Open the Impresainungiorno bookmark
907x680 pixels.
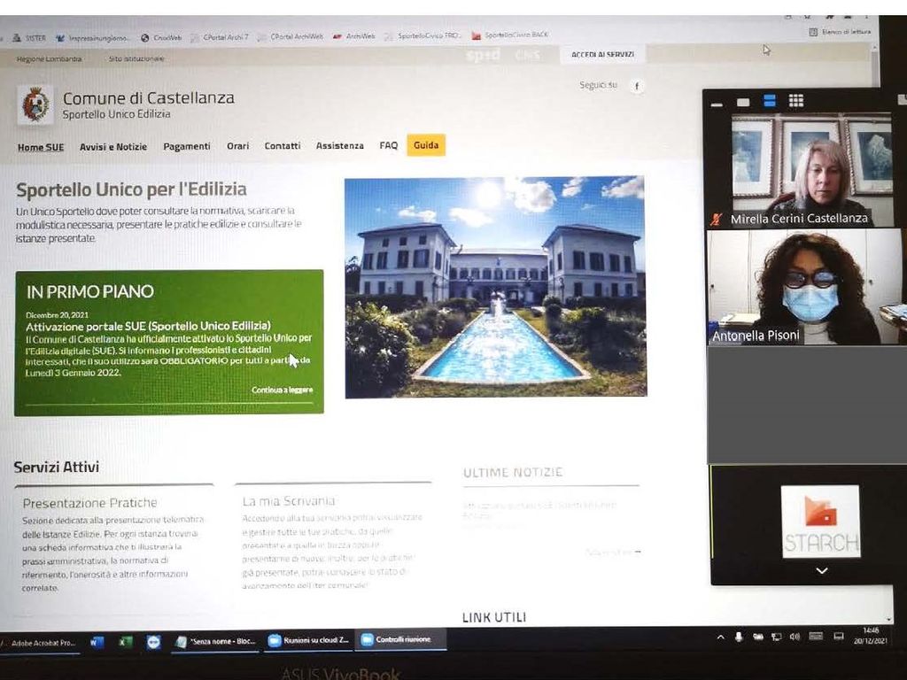point(92,38)
